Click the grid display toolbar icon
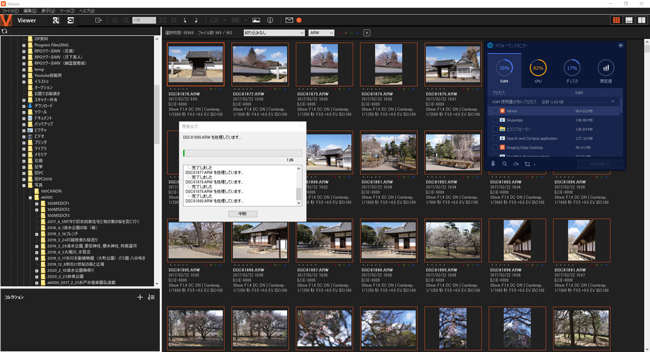650x352 pixels. 236,21
